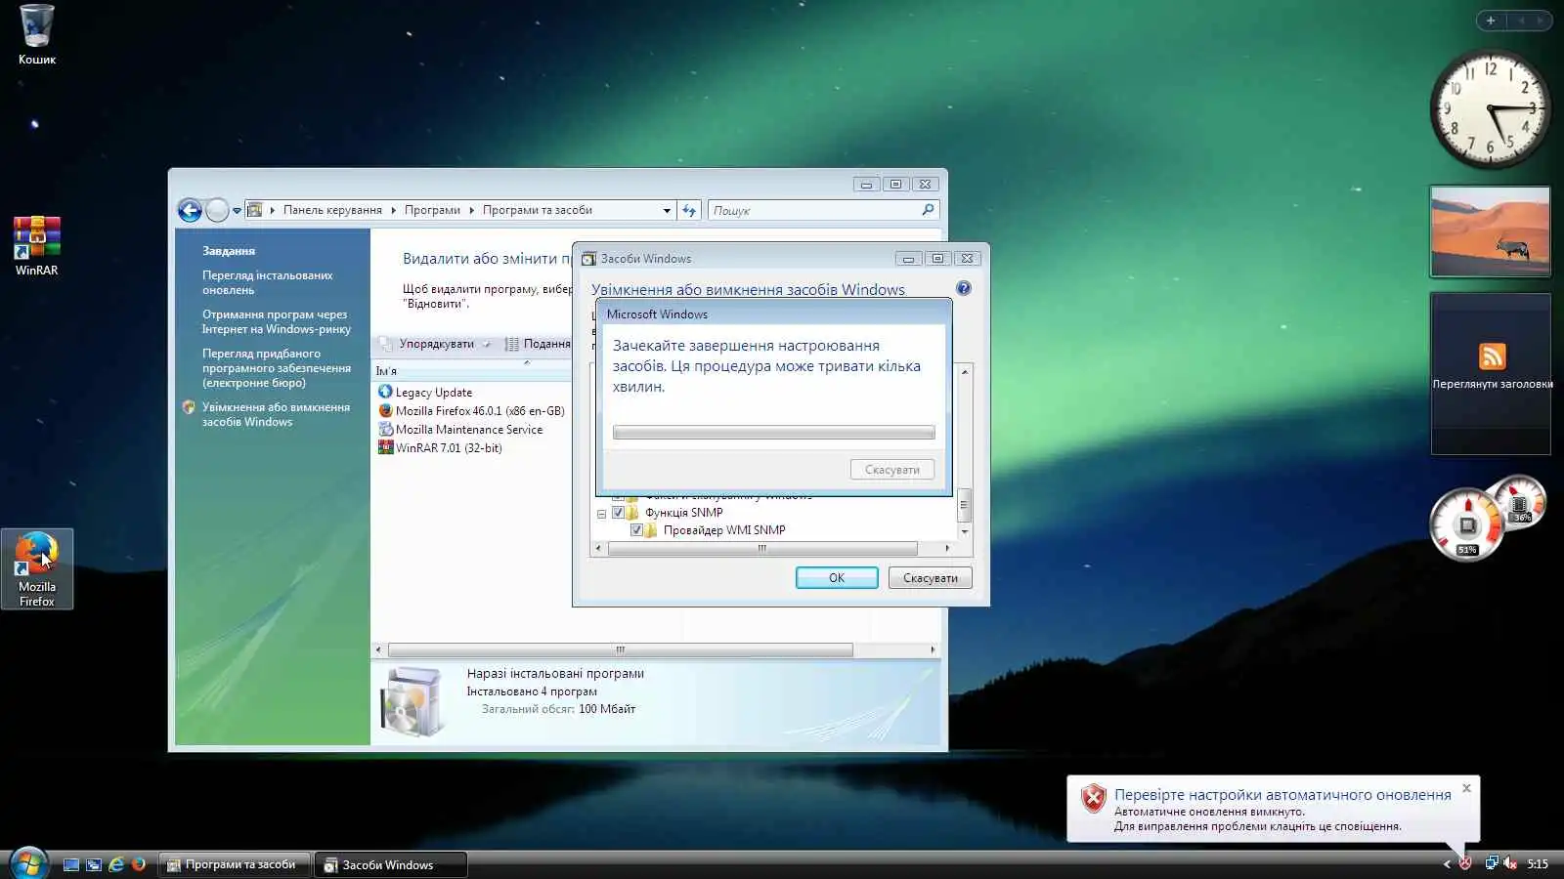Screen dimensions: 1564x879
Task: Open the Recycle Bin (Кошик) desktop icon
Action: pos(37,35)
